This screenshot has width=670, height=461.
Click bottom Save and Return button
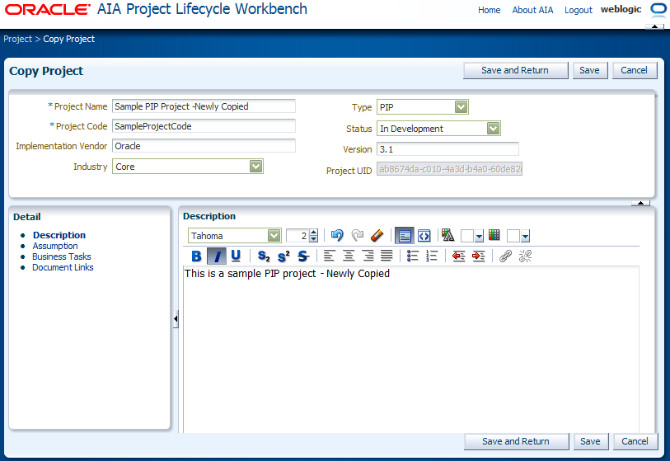coord(516,441)
